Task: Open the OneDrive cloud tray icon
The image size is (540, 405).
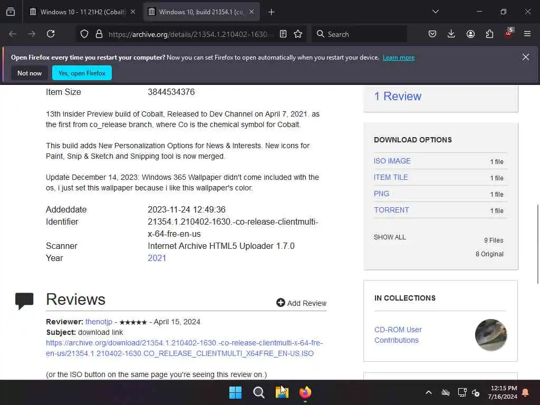Action: pyautogui.click(x=446, y=392)
